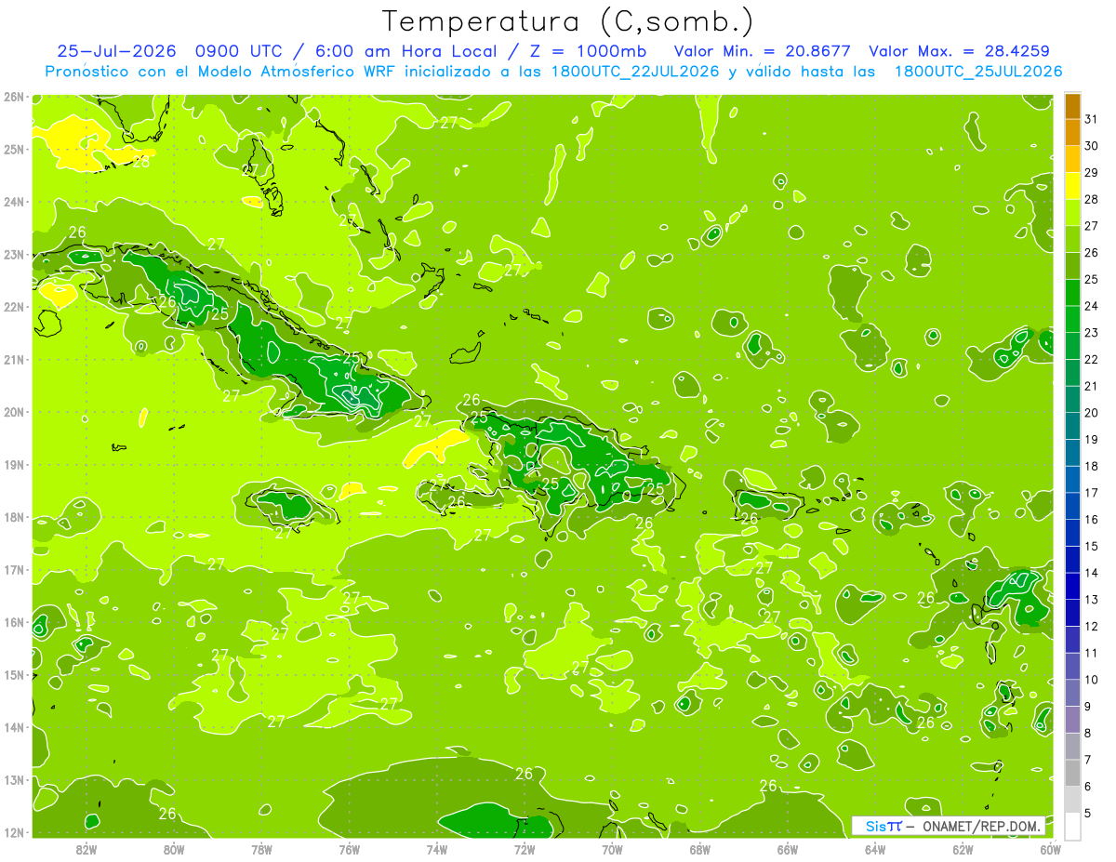The image size is (1116, 862).
Task: Click color scale label "10"
Action: (x=1092, y=680)
